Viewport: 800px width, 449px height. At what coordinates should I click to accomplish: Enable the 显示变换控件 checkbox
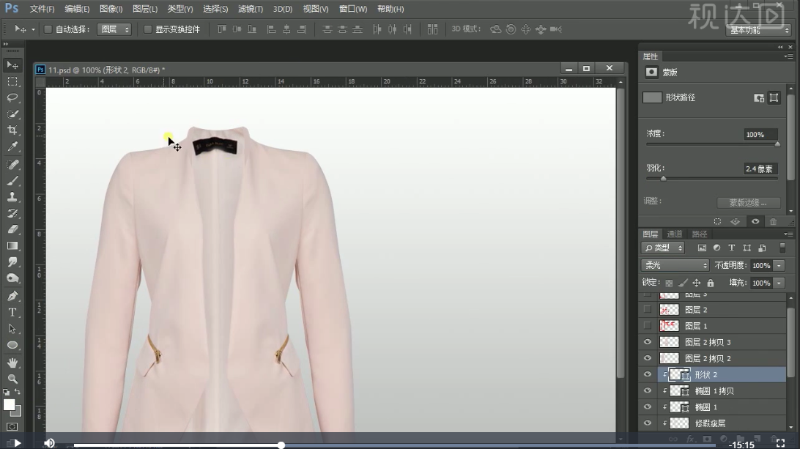click(148, 29)
